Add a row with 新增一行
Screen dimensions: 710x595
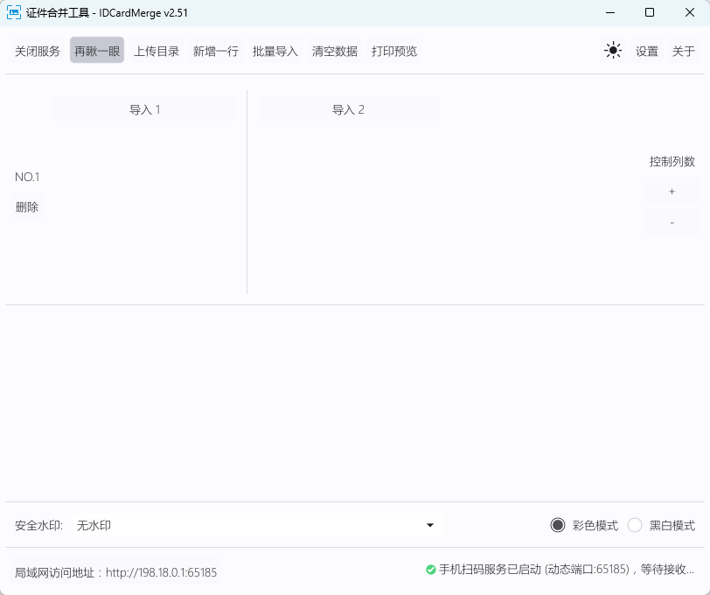click(216, 51)
